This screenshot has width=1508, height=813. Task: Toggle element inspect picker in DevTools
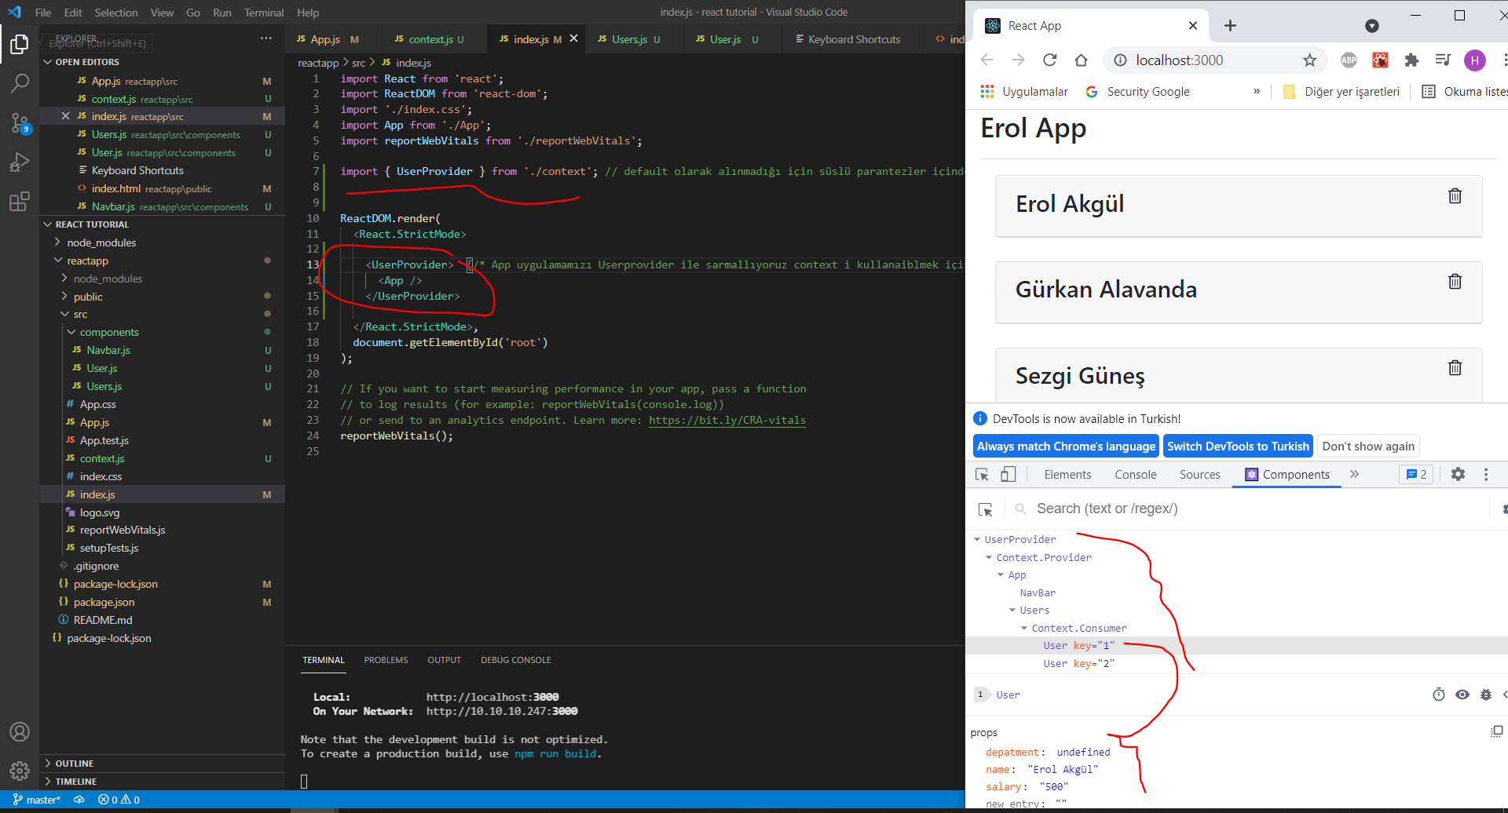pyautogui.click(x=982, y=474)
